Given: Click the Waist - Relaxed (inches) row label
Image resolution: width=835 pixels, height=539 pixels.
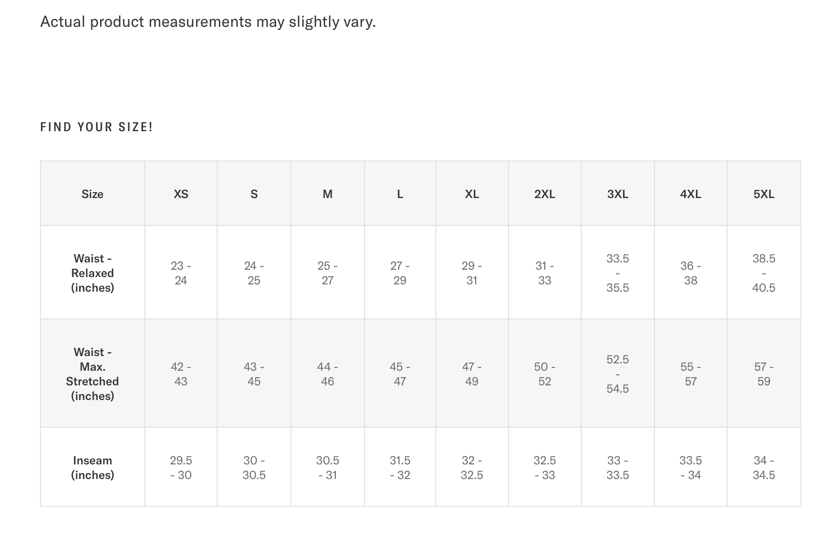Looking at the screenshot, I should click(x=93, y=273).
